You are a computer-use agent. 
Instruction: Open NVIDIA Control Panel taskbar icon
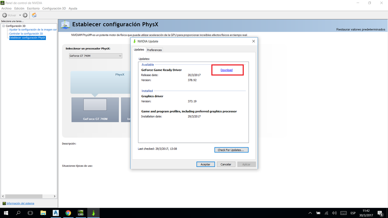click(x=81, y=213)
